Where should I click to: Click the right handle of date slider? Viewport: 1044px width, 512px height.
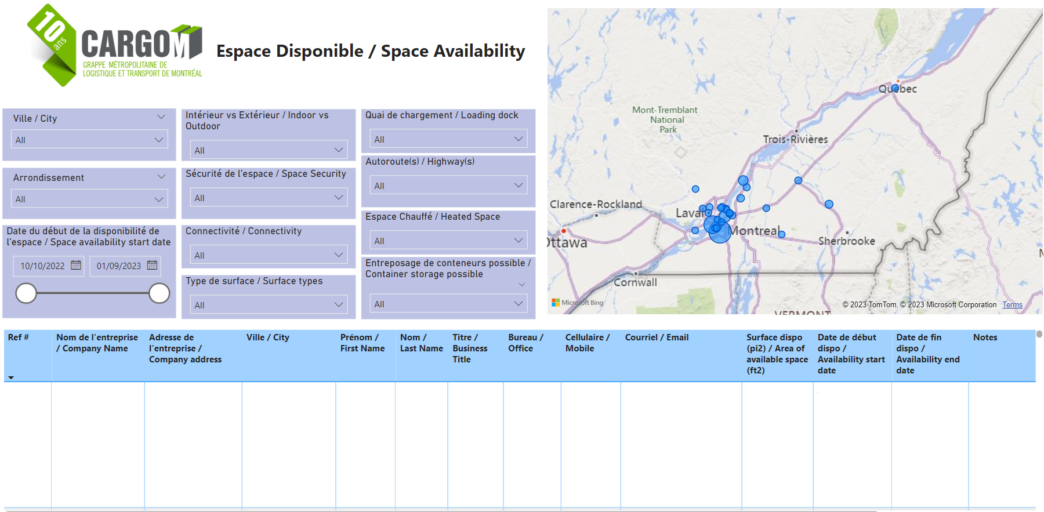[159, 293]
